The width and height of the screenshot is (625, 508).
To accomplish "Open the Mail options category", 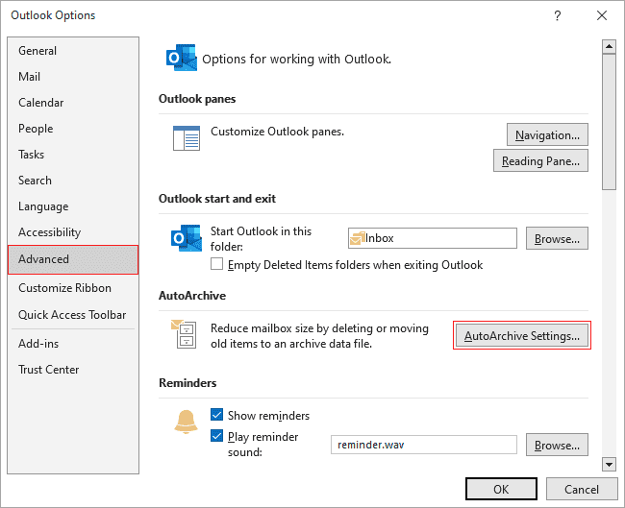I will coord(73,77).
